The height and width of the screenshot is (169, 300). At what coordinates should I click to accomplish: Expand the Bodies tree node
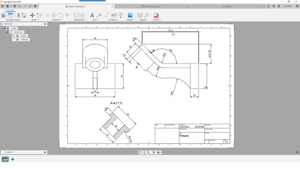coord(10,36)
